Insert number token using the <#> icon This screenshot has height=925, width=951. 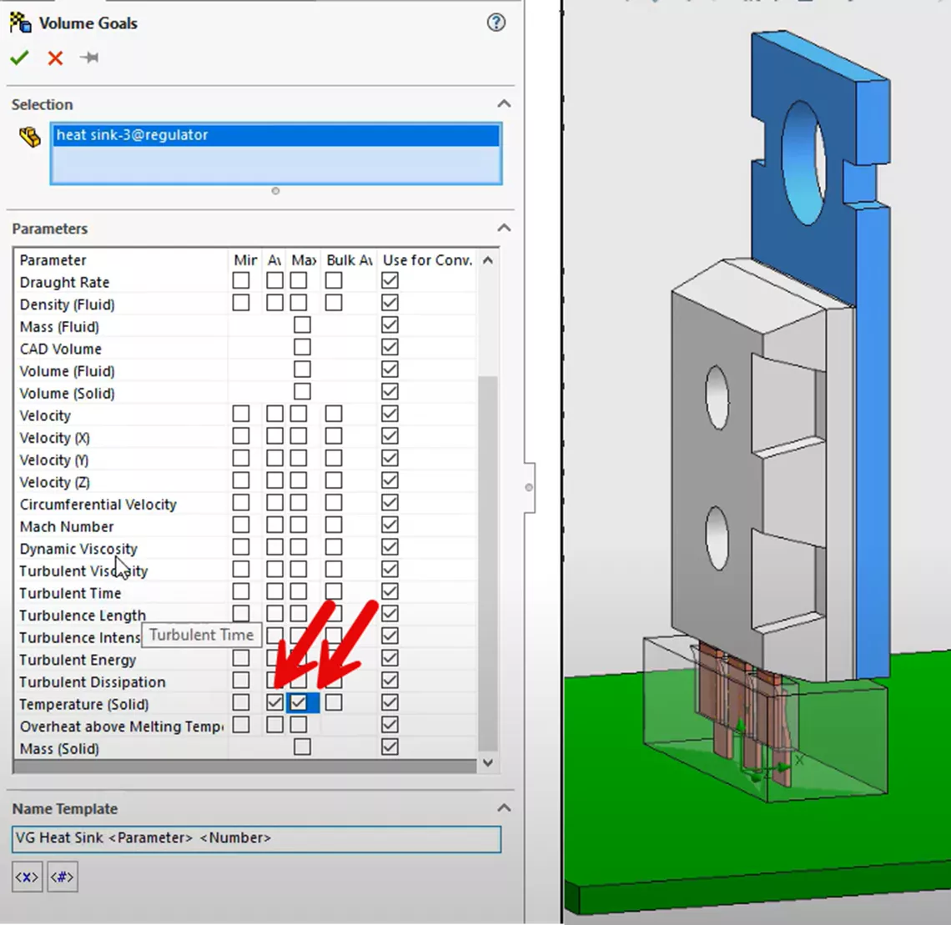[x=62, y=877]
